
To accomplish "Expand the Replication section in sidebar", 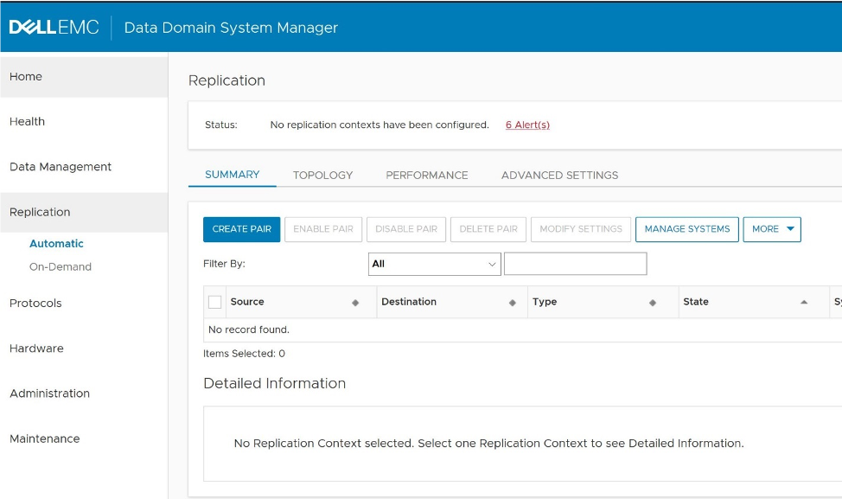I will pos(40,212).
